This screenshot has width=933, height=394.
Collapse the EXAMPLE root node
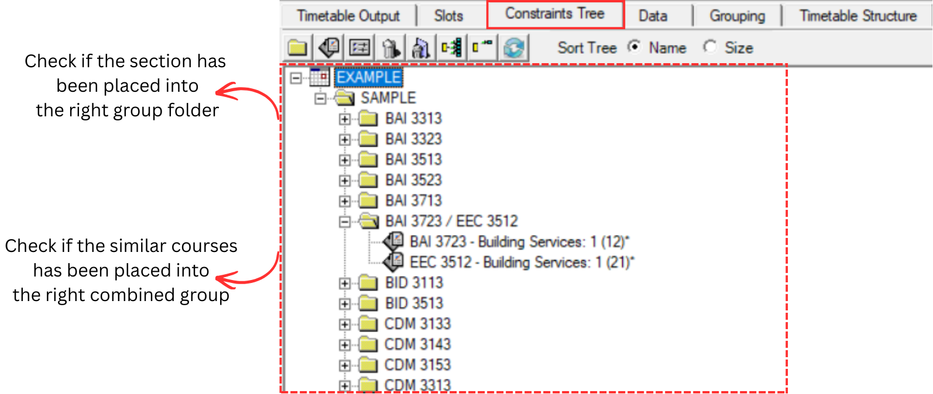[x=296, y=77]
